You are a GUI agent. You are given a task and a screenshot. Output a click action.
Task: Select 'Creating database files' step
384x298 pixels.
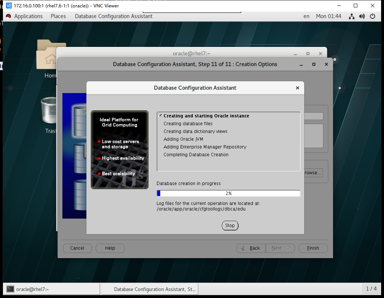coord(188,124)
